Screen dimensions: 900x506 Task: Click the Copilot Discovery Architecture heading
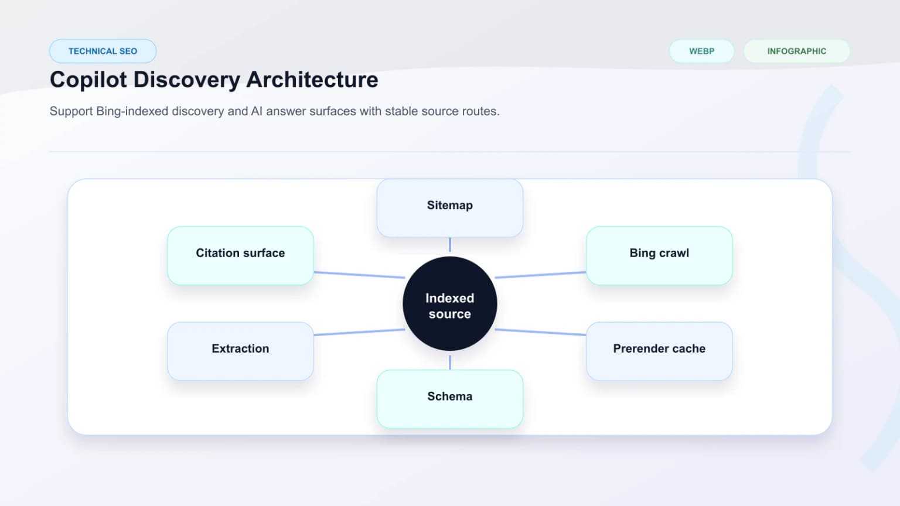click(x=214, y=80)
